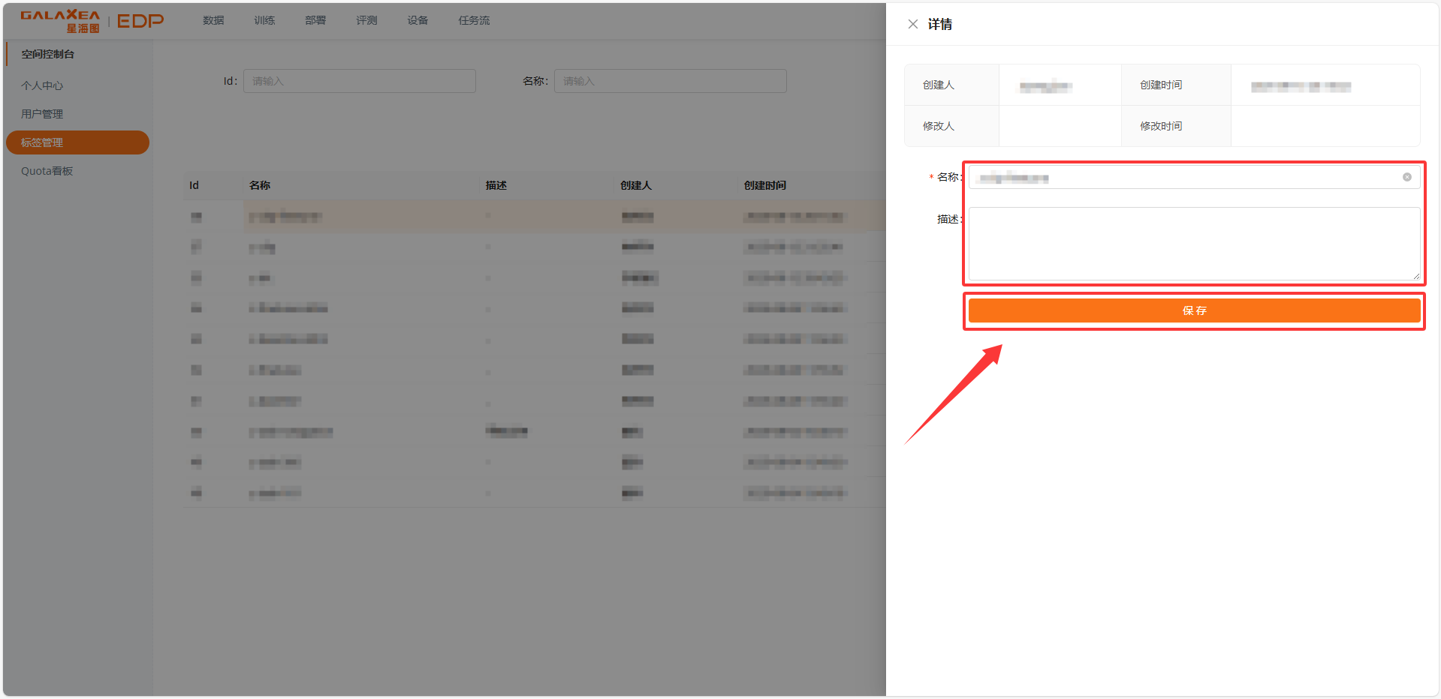This screenshot has height=699, width=1441.
Task: Close the 详情 drawer
Action: [x=912, y=23]
